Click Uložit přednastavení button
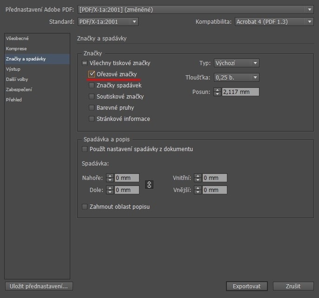Viewport: 319px width, 298px height. (39, 286)
